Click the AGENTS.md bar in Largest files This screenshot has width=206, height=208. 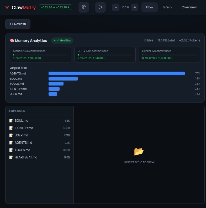point(117,73)
